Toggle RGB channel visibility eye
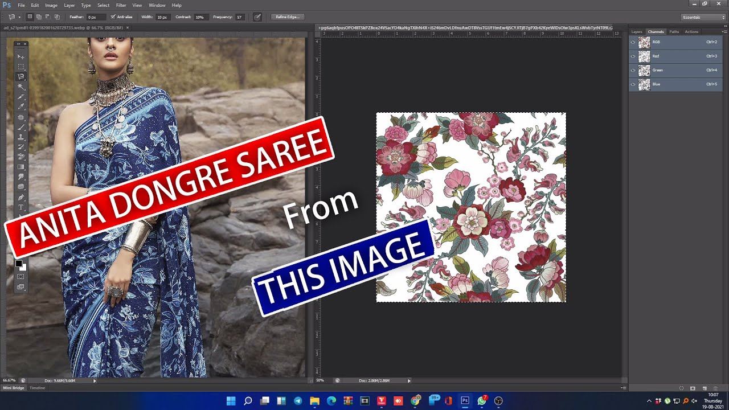The image size is (729, 410). 633,42
